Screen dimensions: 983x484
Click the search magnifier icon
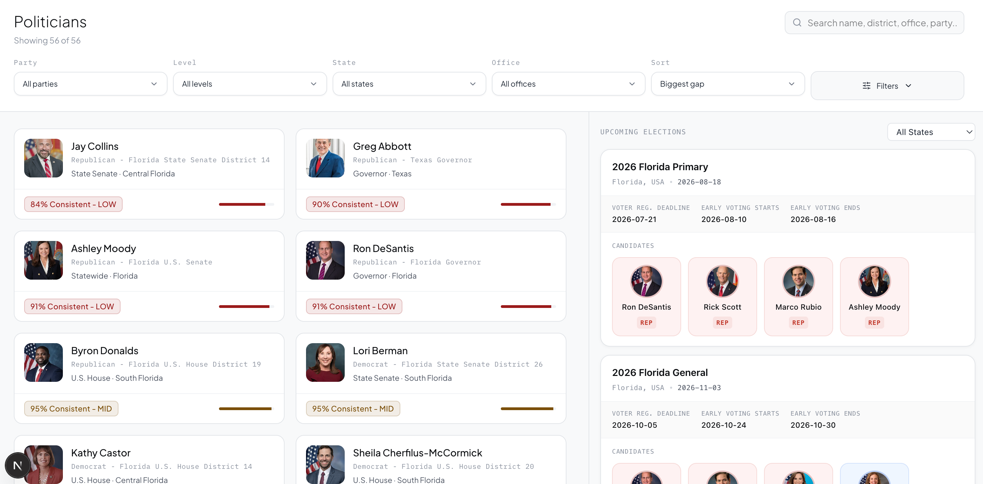pos(797,22)
